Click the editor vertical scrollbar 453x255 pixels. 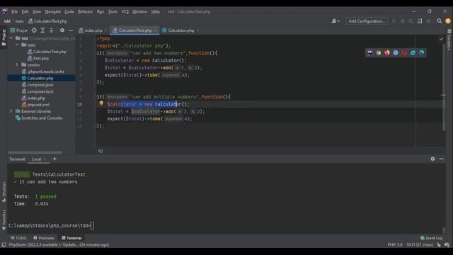[x=444, y=86]
